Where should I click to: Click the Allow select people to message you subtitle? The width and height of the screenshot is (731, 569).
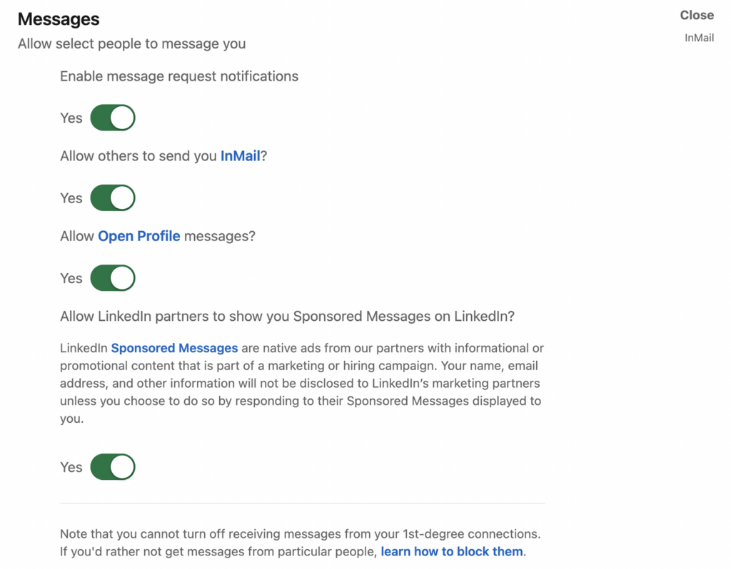131,43
